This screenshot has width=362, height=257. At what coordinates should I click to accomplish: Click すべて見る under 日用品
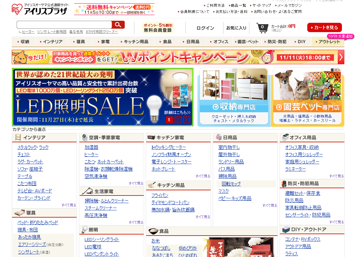pyautogui.click(x=270, y=206)
